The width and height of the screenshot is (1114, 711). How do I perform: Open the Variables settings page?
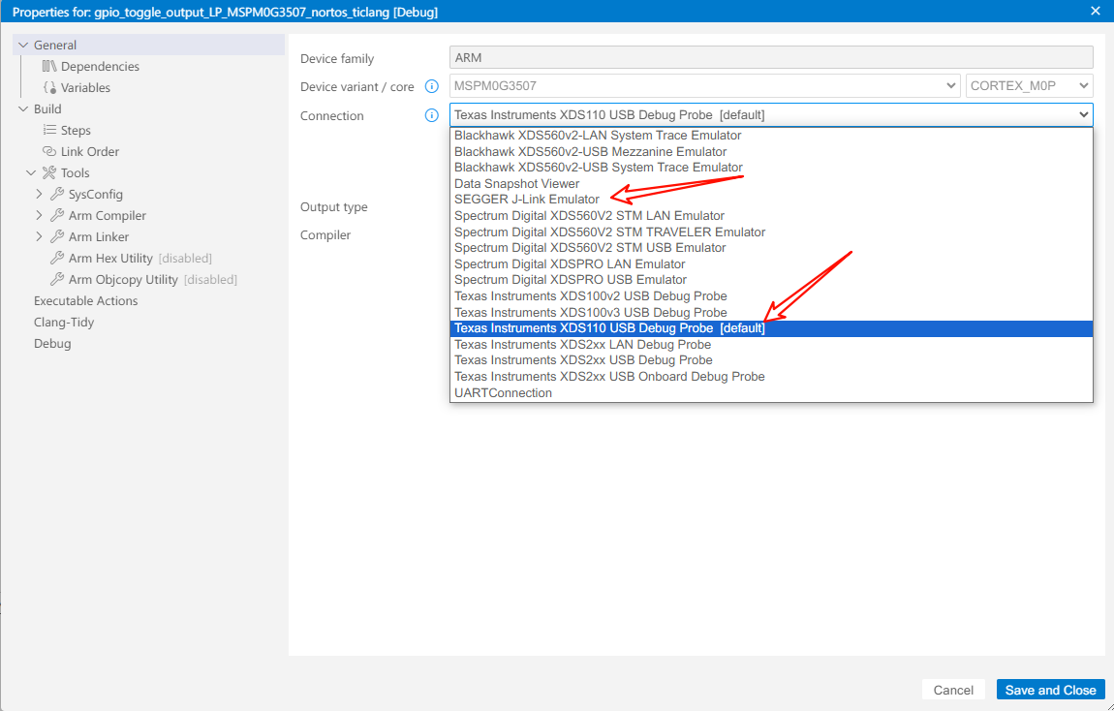pyautogui.click(x=85, y=87)
